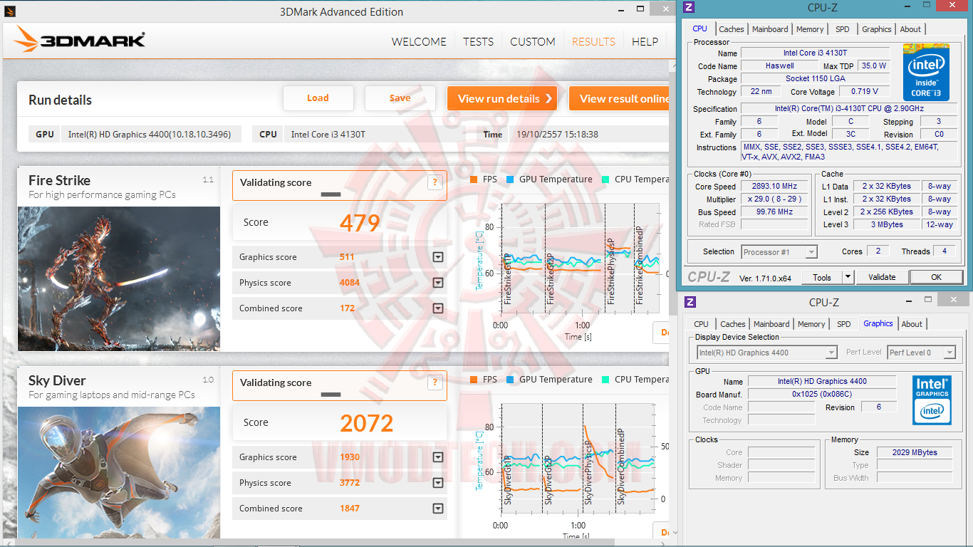Click the Sky Diver score value 2072

point(367,423)
